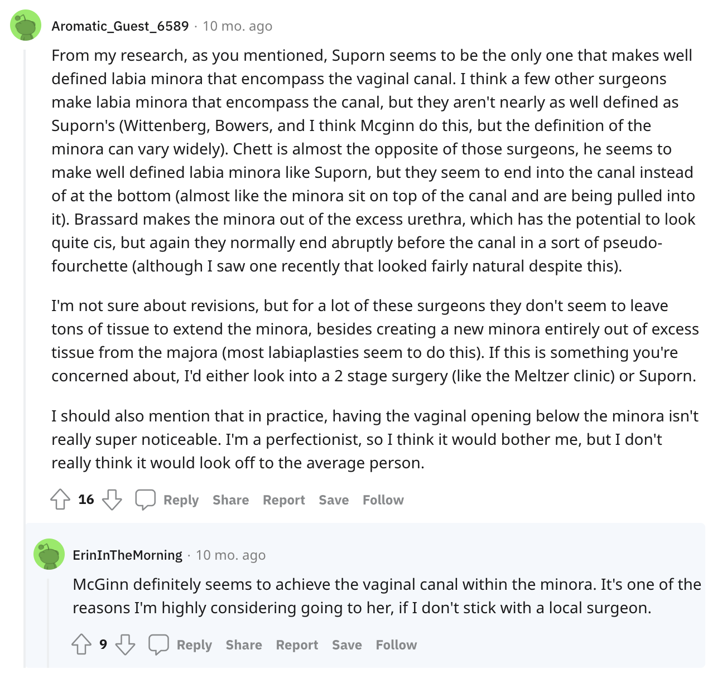Image resolution: width=722 pixels, height=679 pixels.
Task: Share ErinInTheMorning's reply
Action: [244, 645]
